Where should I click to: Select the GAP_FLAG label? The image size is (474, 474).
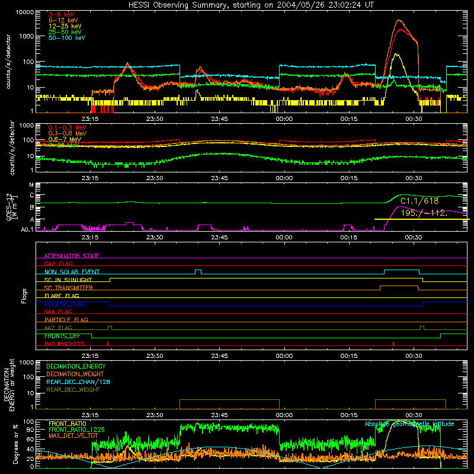[59, 264]
